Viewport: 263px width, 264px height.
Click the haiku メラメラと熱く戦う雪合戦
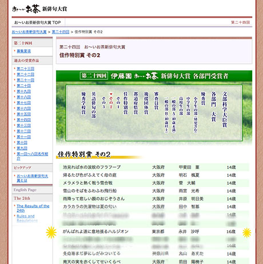(x=87, y=183)
